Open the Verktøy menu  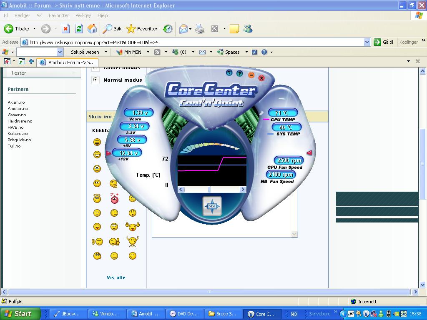pyautogui.click(x=83, y=15)
